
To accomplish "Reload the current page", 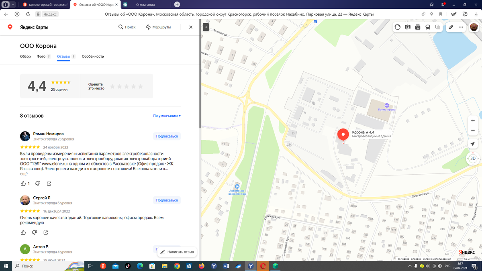I will [28, 14].
